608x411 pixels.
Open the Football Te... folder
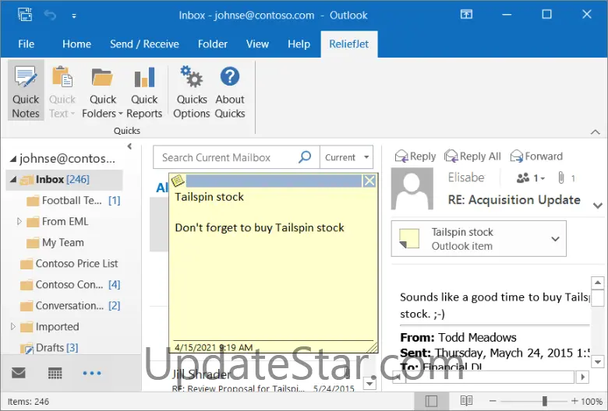(73, 201)
